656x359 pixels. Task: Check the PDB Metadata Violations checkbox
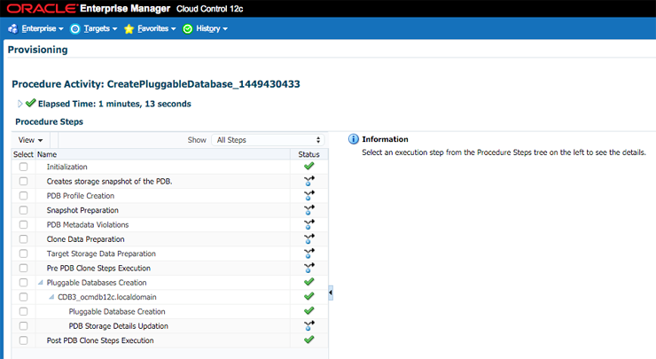coord(23,224)
